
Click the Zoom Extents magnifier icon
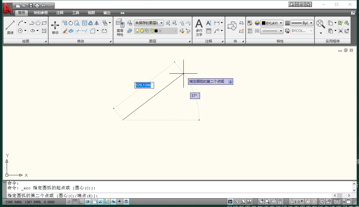click(x=321, y=24)
